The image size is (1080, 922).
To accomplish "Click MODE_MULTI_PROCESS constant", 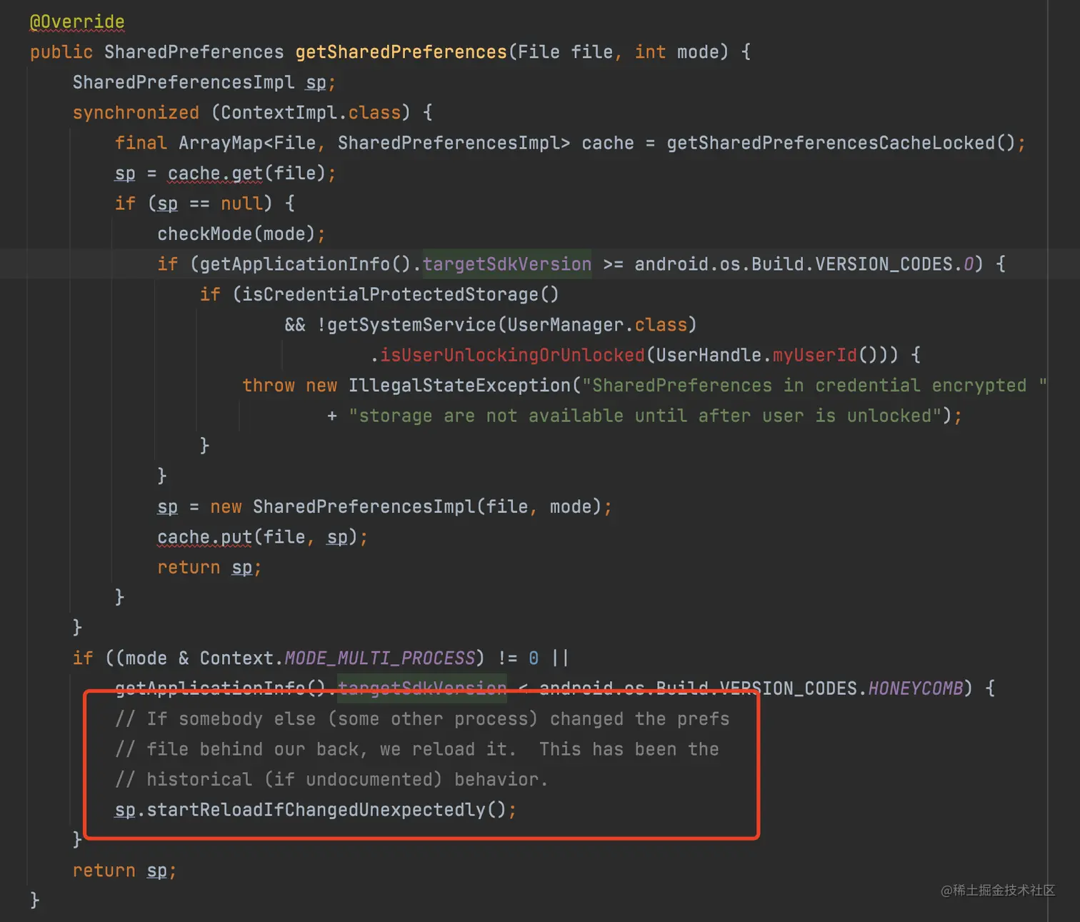I will point(379,658).
